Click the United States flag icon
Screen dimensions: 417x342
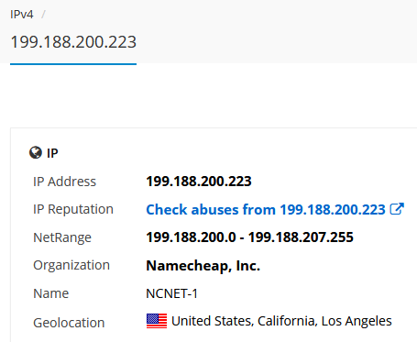point(157,321)
